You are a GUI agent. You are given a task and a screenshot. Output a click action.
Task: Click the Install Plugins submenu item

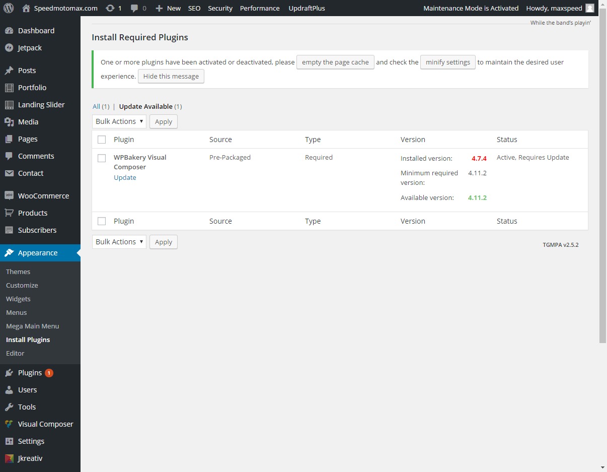click(28, 340)
